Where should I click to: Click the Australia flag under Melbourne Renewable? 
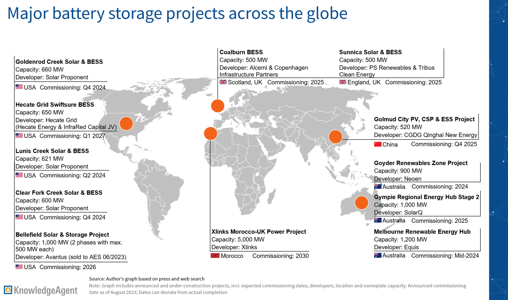coord(378,255)
